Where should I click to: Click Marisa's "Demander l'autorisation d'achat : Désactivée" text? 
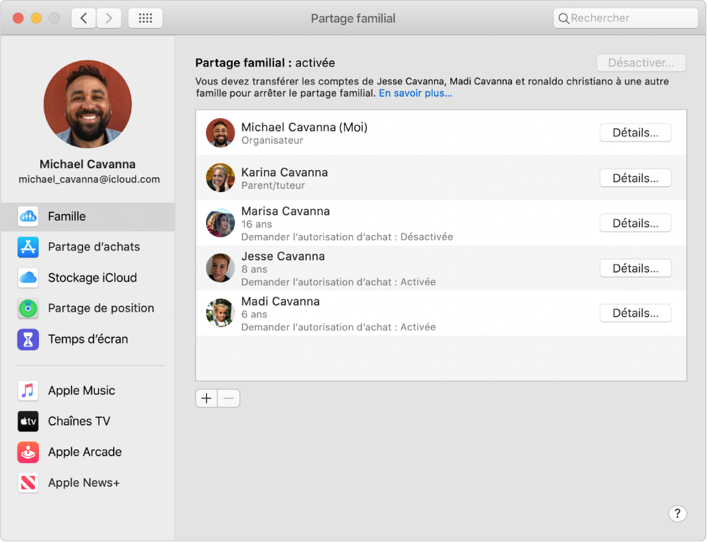(347, 237)
